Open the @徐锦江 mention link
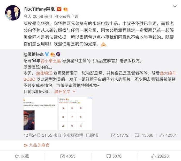181x161 pixels. (44, 73)
